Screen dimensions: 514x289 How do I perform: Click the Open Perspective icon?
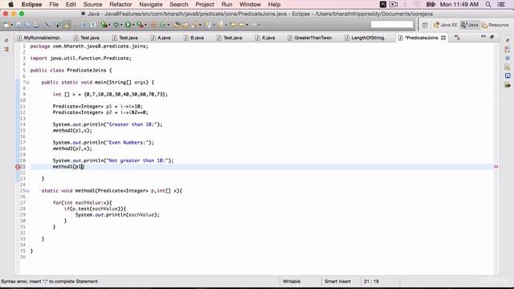(x=425, y=25)
